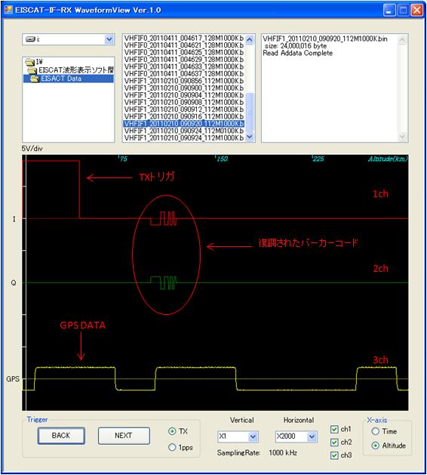Open the drive selection dropdown
Image resolution: width=427 pixels, height=475 pixels.
coord(109,39)
